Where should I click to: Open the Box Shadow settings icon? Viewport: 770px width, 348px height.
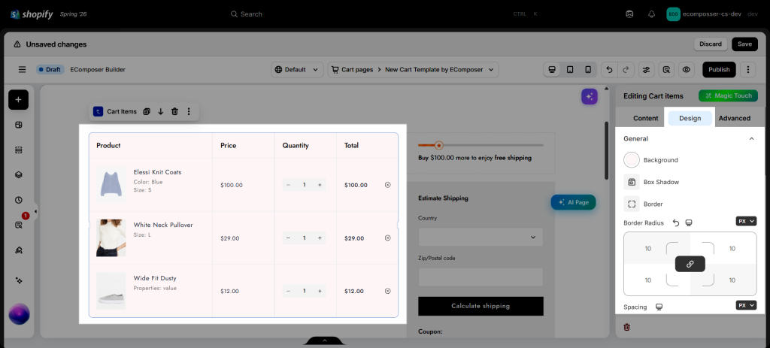(632, 182)
